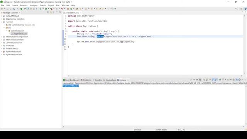Screen dimensions: 247x139
Task: Click the Boot Dashboard green power icon in toolbar
Action: [21, 9]
